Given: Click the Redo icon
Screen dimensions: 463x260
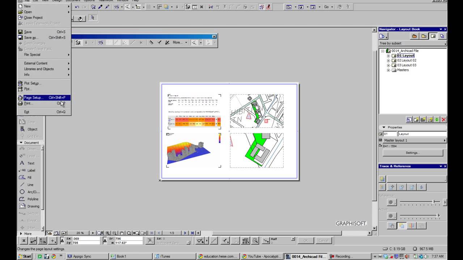Looking at the screenshot, I should click(x=84, y=7).
